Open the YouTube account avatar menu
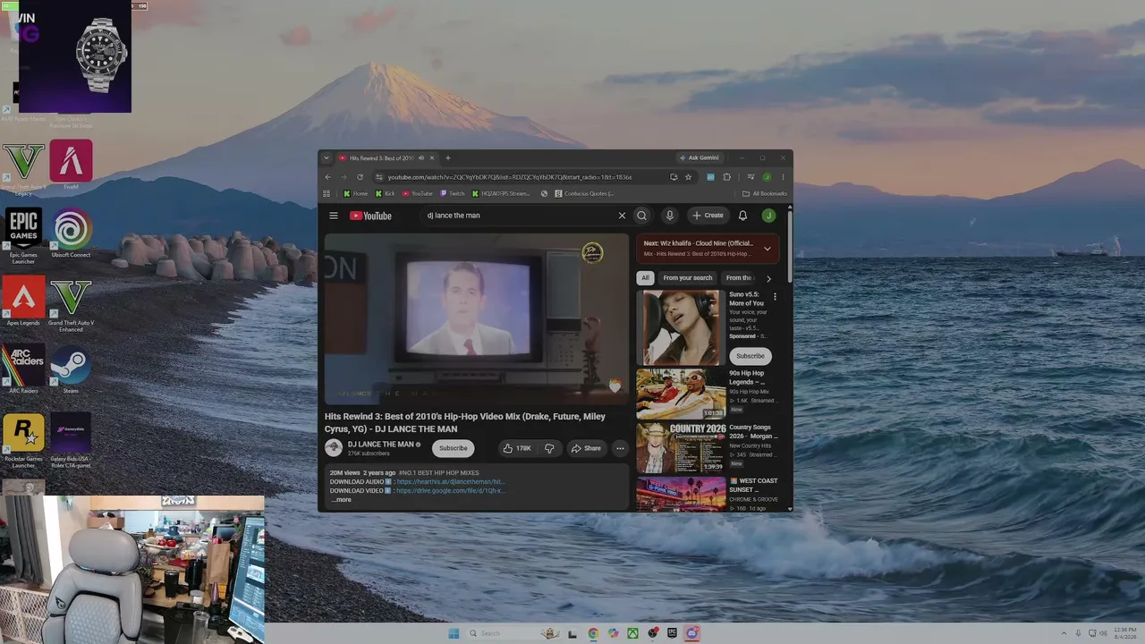1145x644 pixels. click(x=768, y=216)
